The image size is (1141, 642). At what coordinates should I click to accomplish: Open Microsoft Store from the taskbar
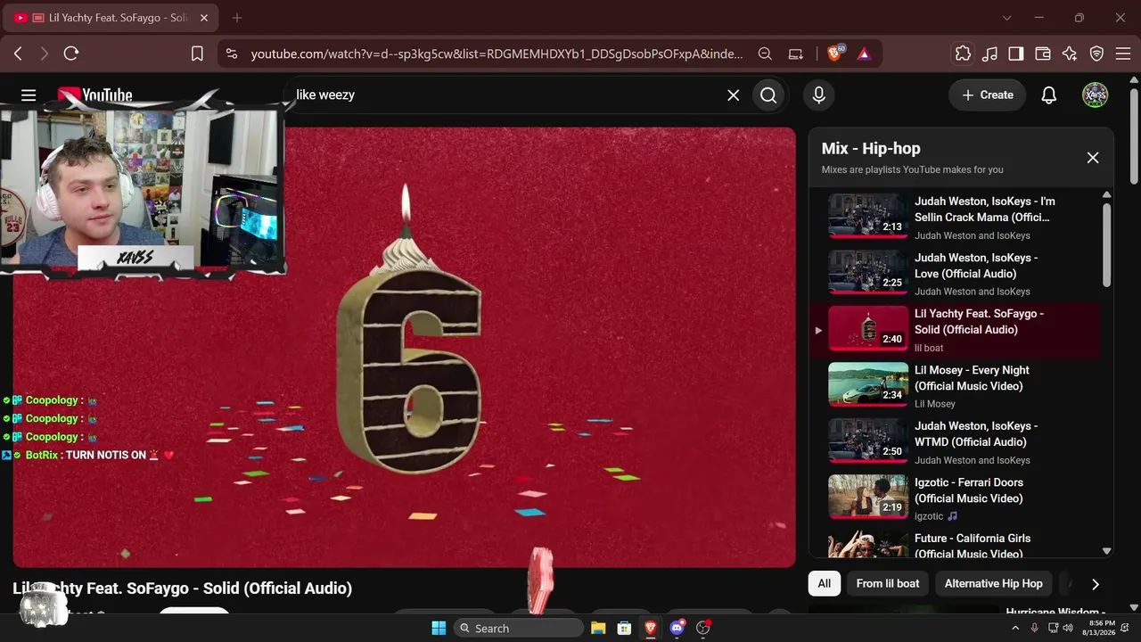pos(625,628)
